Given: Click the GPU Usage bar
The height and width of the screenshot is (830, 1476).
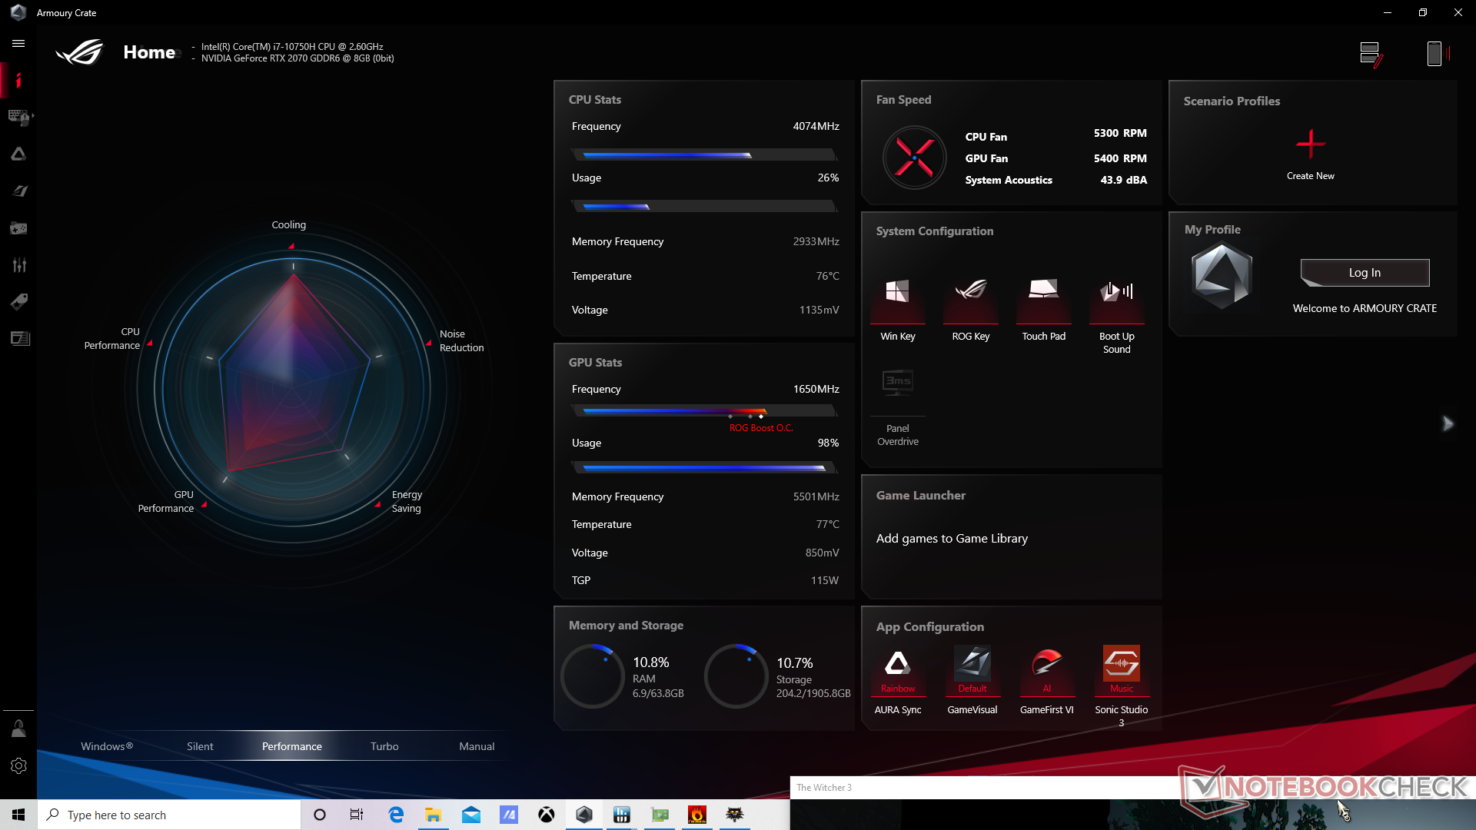Looking at the screenshot, I should tap(704, 467).
